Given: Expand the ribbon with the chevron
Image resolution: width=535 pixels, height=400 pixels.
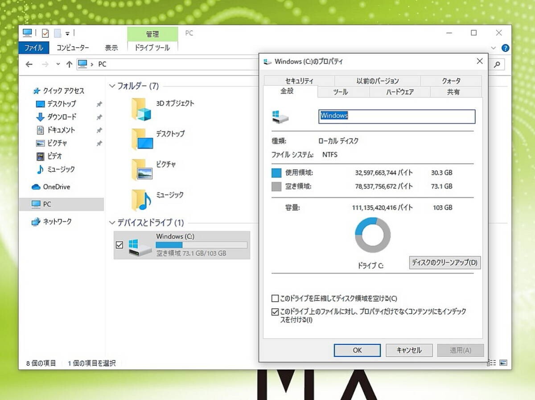Looking at the screenshot, I should click(494, 48).
